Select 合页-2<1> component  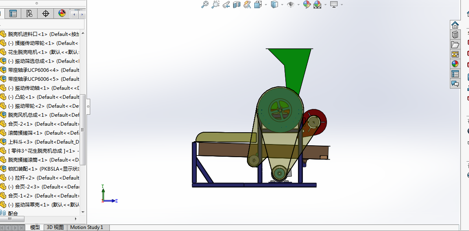[x=40, y=124]
